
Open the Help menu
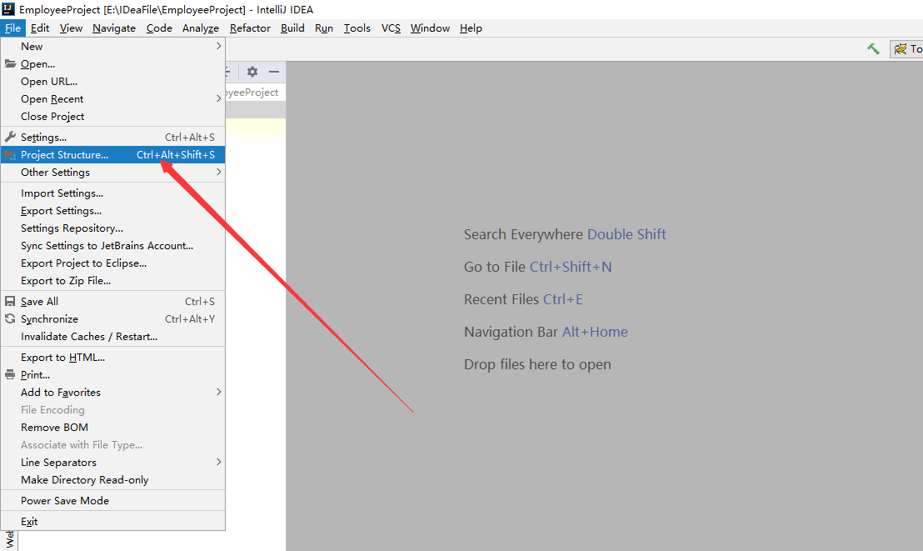(x=471, y=28)
